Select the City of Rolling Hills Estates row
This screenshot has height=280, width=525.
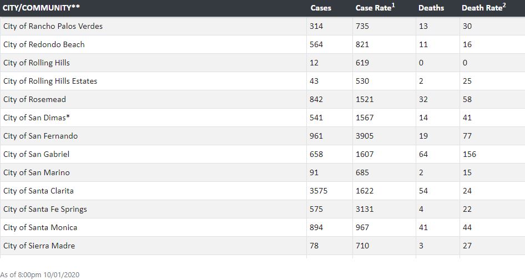pyautogui.click(x=262, y=81)
